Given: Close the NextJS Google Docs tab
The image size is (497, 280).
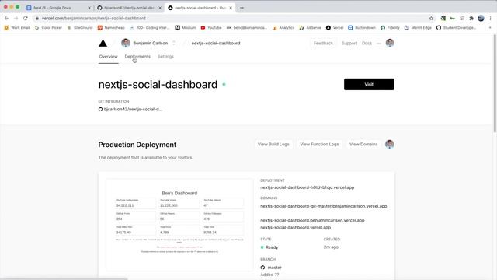Looking at the screenshot, I should coord(89,8).
